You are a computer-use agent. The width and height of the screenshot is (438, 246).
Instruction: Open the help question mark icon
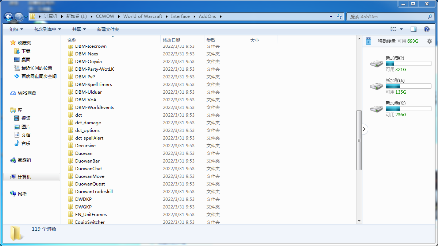click(426, 29)
